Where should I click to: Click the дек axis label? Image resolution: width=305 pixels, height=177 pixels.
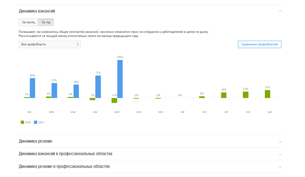coord(270,112)
